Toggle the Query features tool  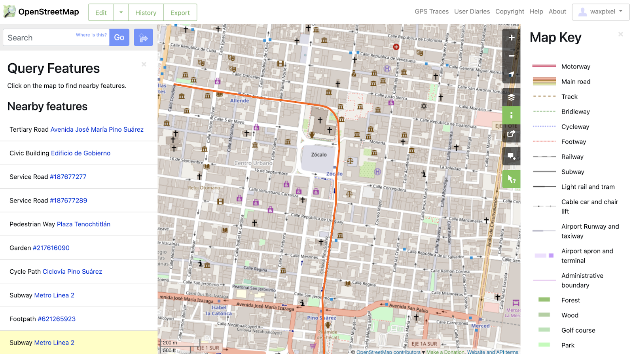click(511, 179)
